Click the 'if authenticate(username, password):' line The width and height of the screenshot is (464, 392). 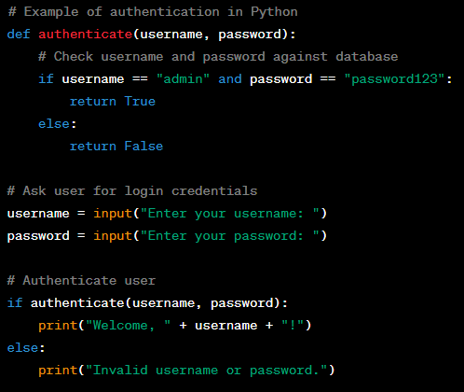pyautogui.click(x=147, y=303)
